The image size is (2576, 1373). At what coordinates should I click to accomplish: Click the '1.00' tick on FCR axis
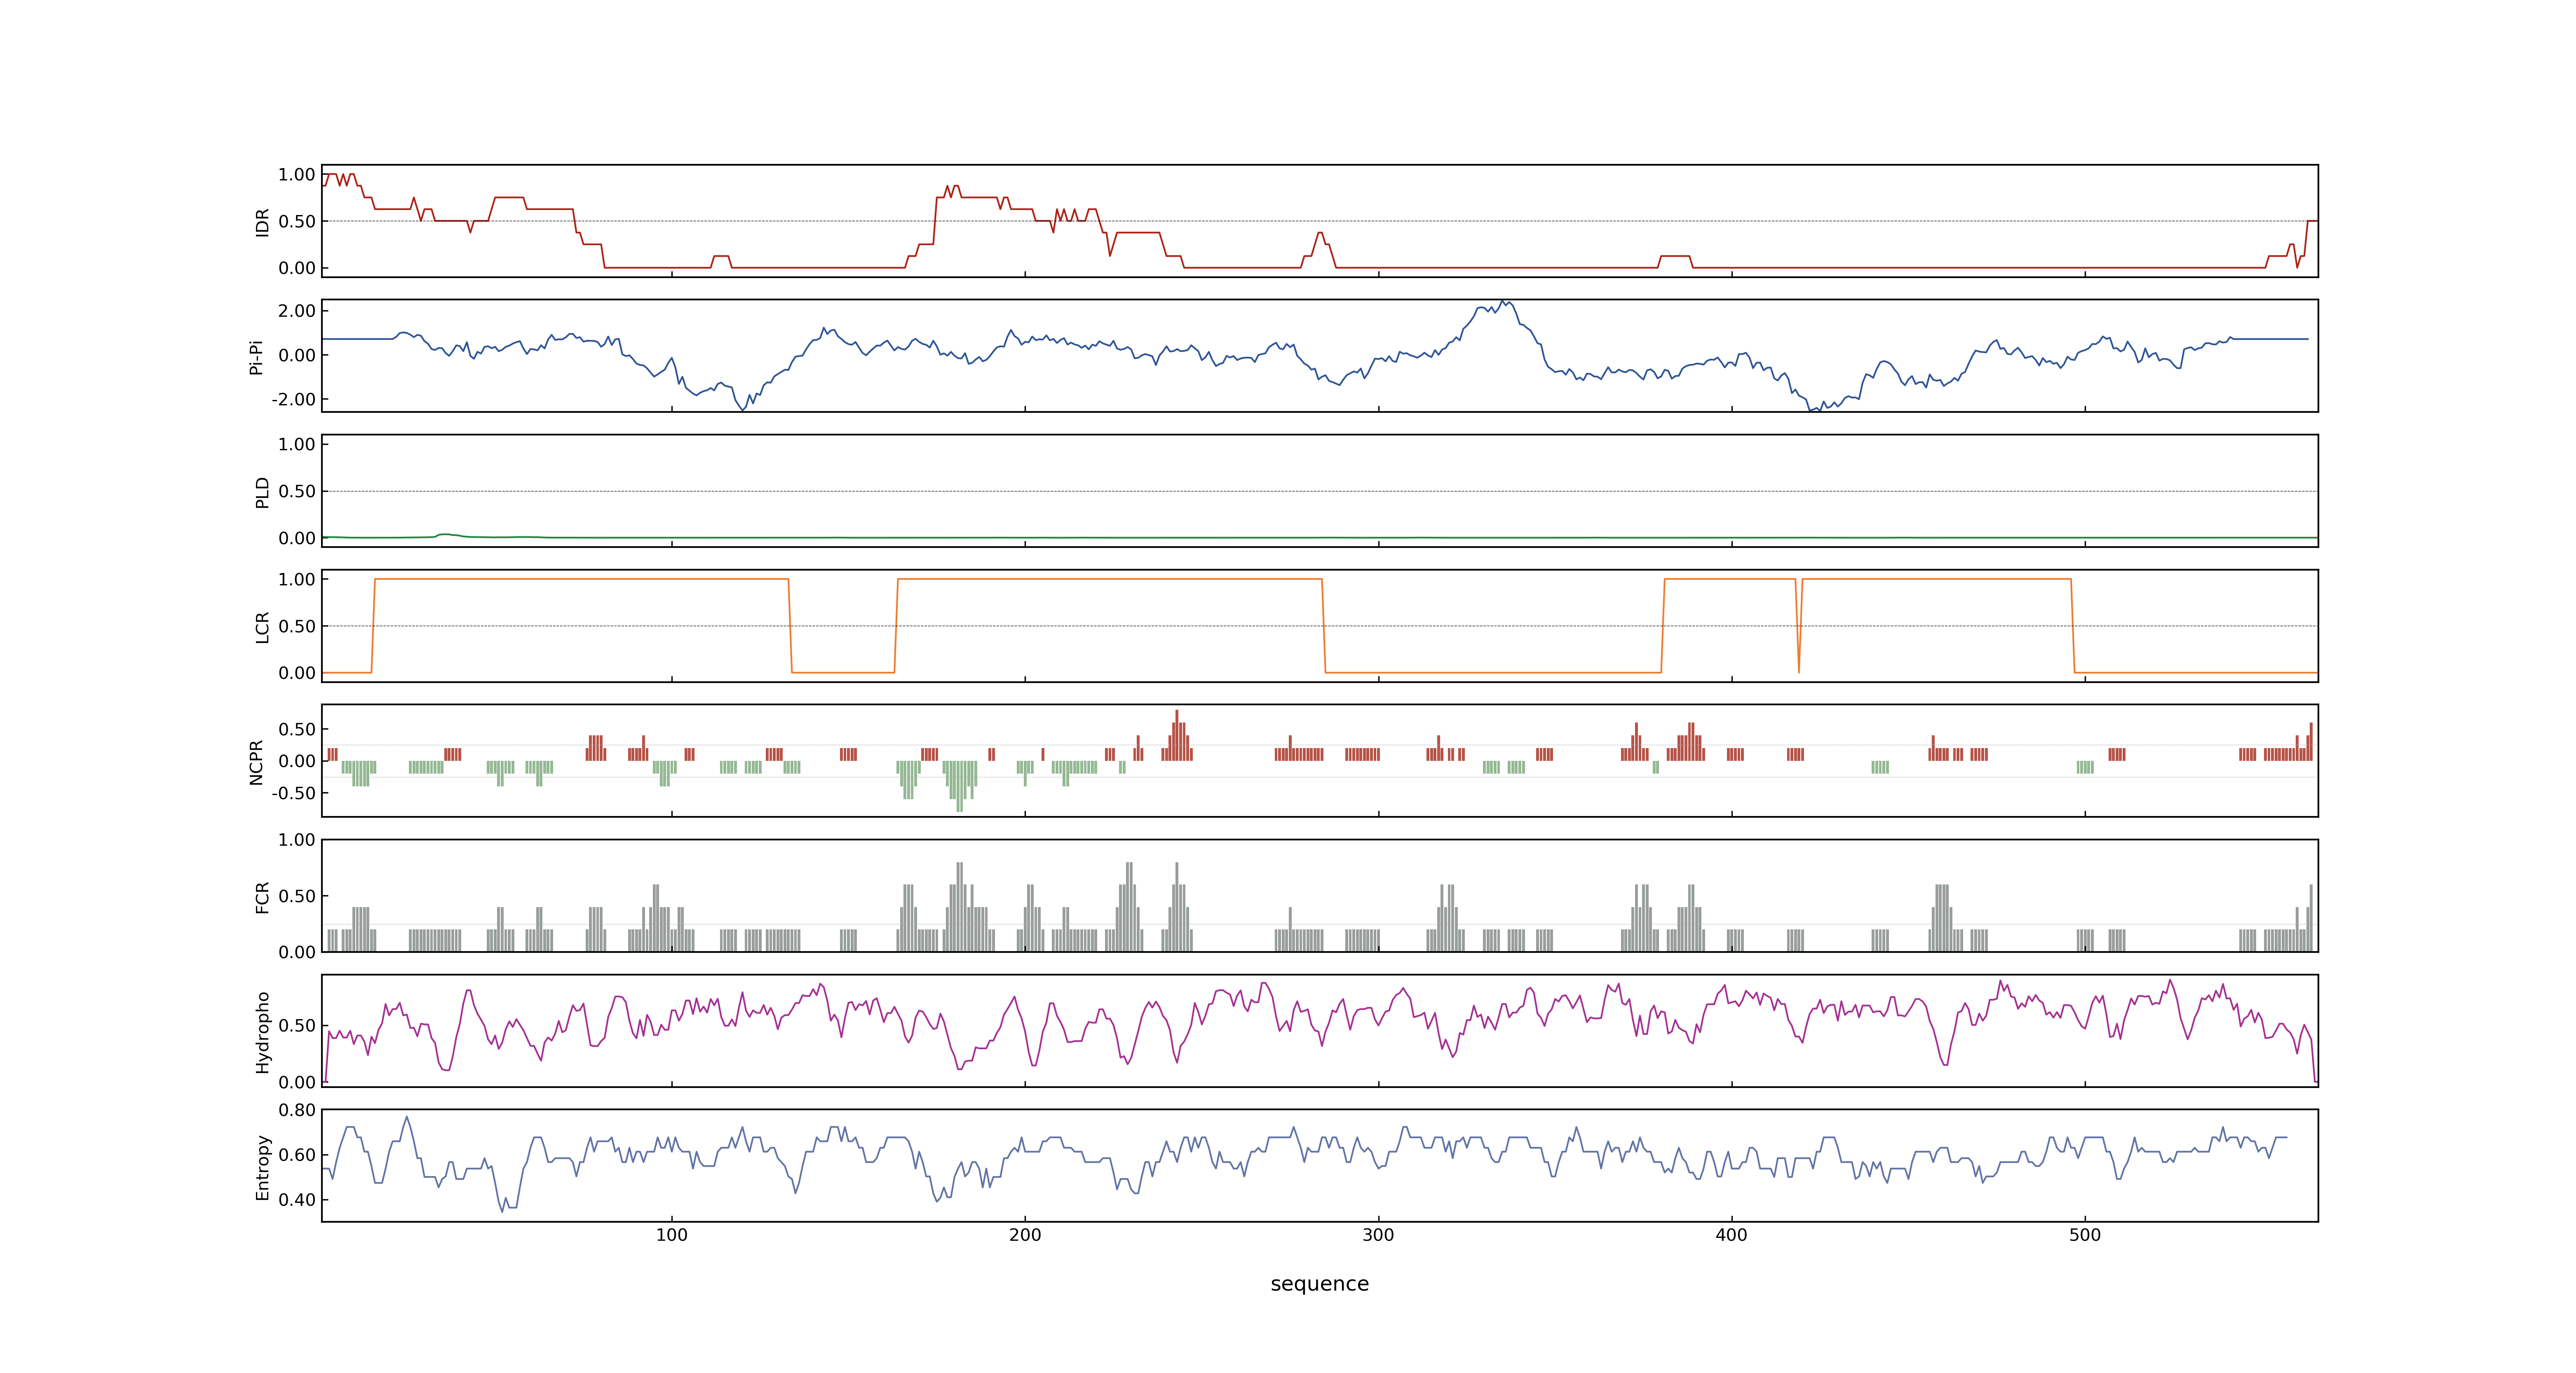(x=297, y=840)
